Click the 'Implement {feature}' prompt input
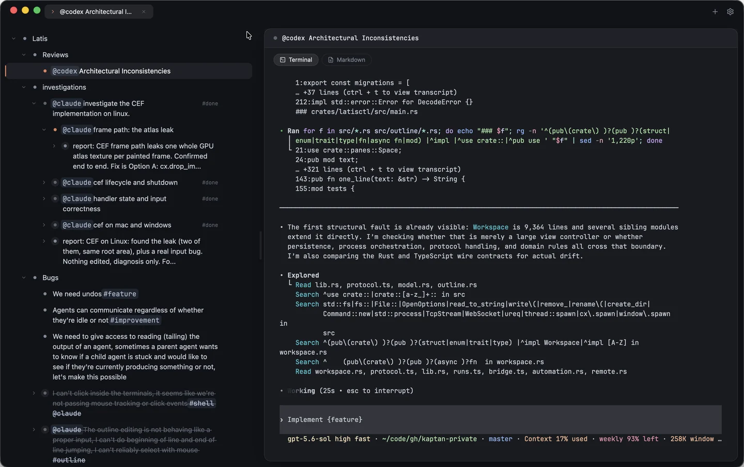The width and height of the screenshot is (744, 467). coord(501,419)
